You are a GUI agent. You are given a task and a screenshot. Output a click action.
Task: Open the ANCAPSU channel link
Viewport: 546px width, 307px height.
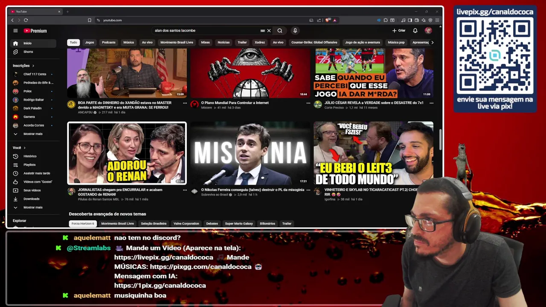(x=85, y=112)
